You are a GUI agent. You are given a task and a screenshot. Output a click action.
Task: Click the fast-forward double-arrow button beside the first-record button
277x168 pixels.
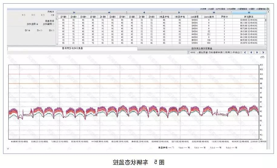click(x=214, y=12)
